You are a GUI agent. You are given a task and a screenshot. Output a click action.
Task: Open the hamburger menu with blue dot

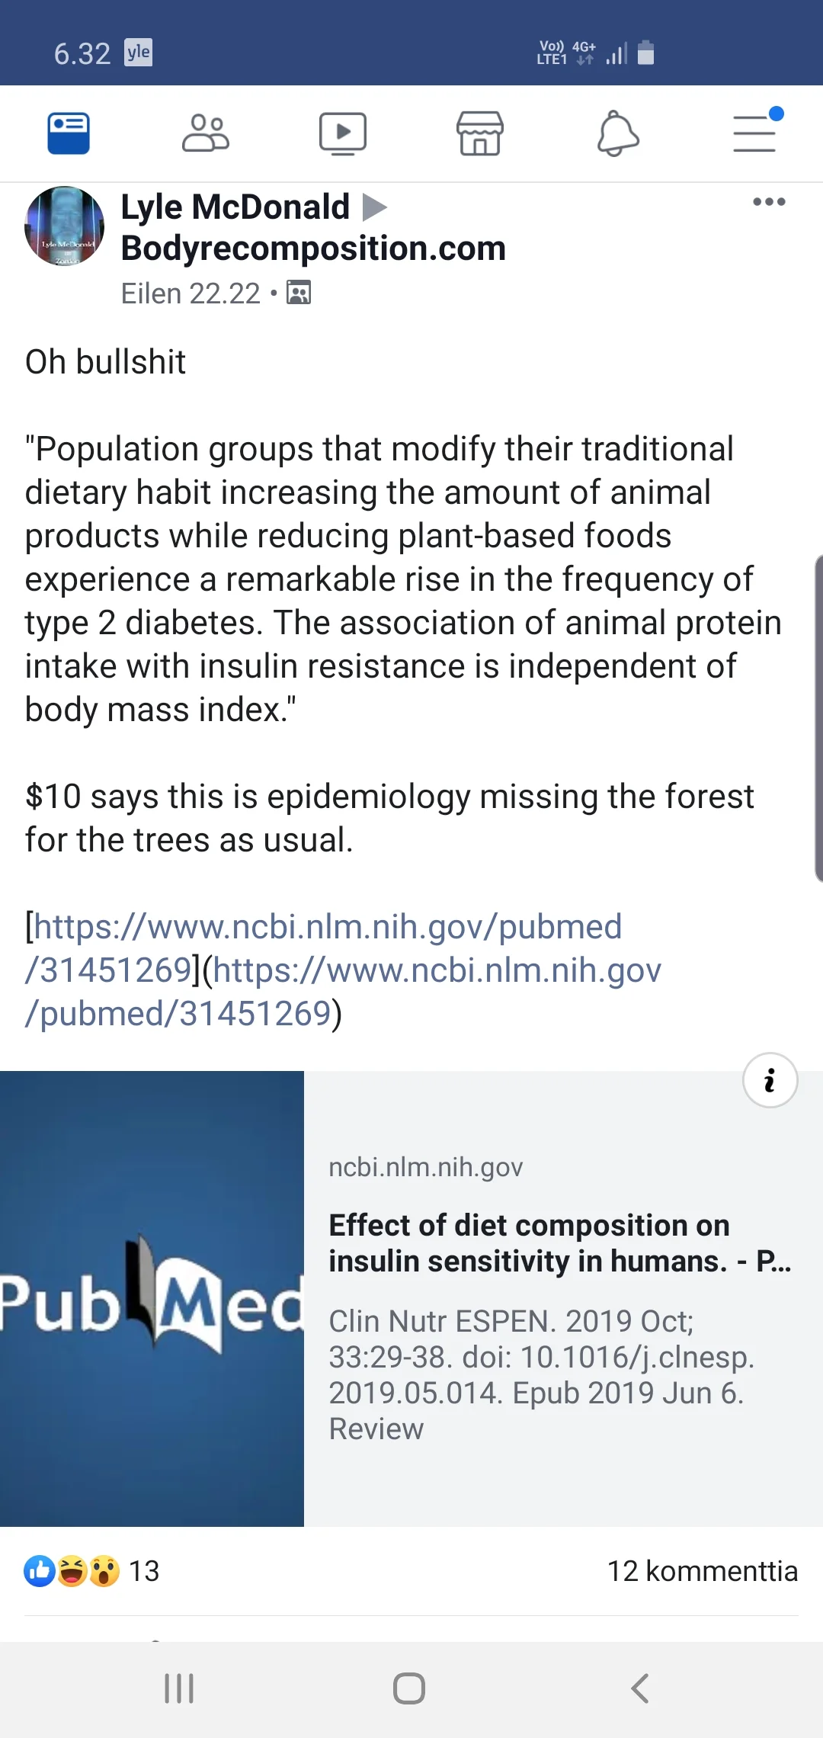click(x=754, y=133)
